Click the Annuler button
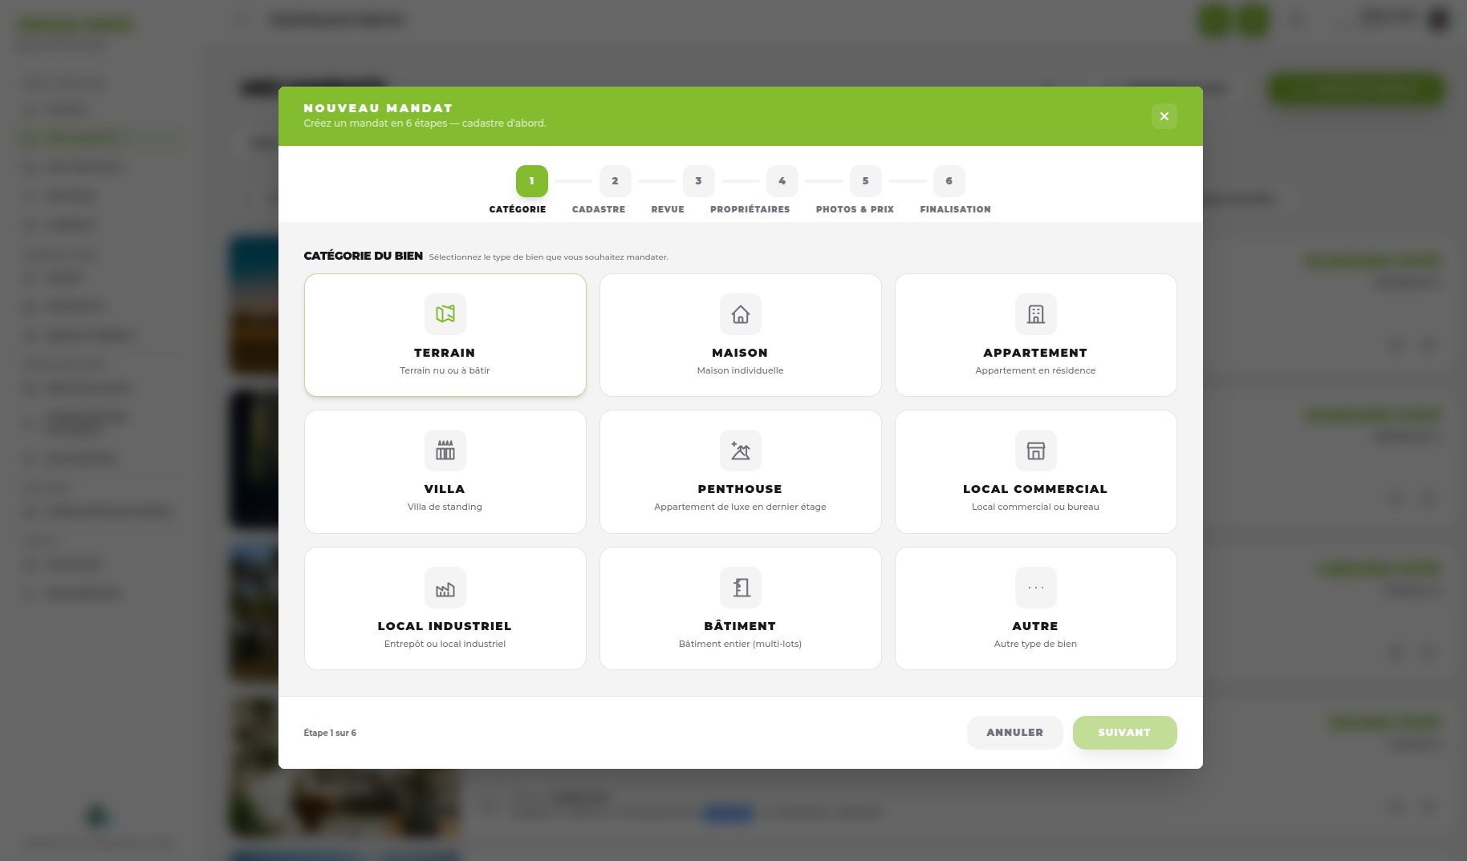Viewport: 1467px width, 861px height. point(1015,733)
